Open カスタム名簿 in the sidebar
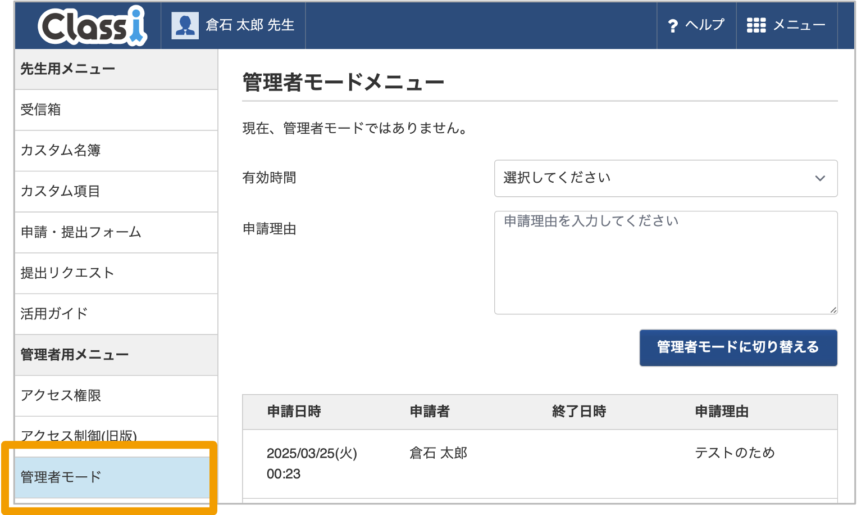 click(x=116, y=151)
